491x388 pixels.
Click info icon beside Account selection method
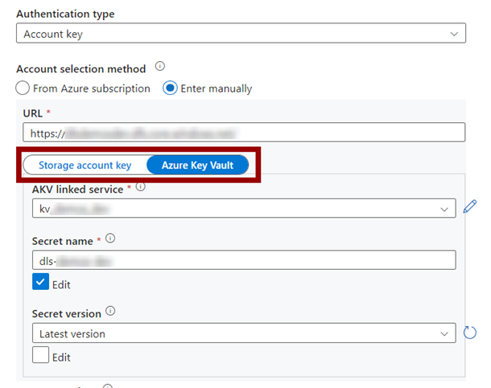click(x=160, y=66)
